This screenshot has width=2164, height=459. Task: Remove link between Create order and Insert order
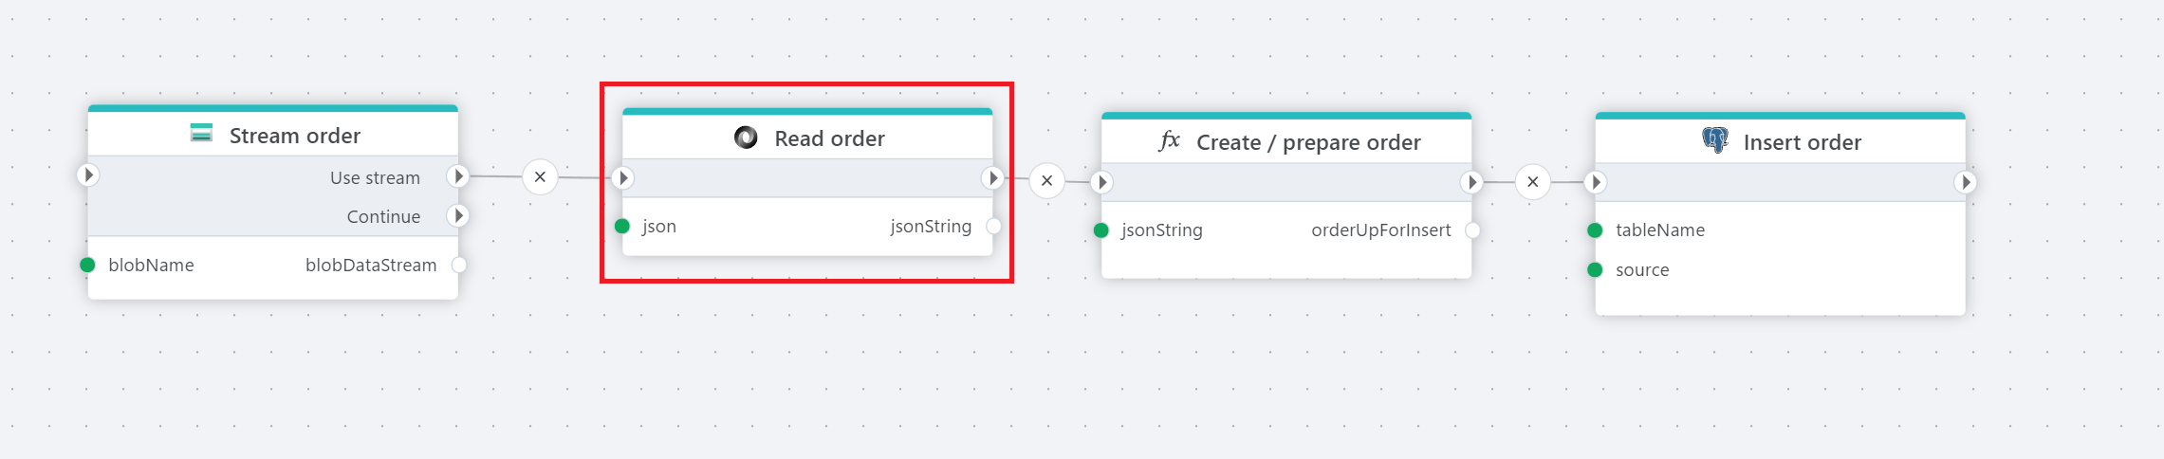coord(1533,182)
